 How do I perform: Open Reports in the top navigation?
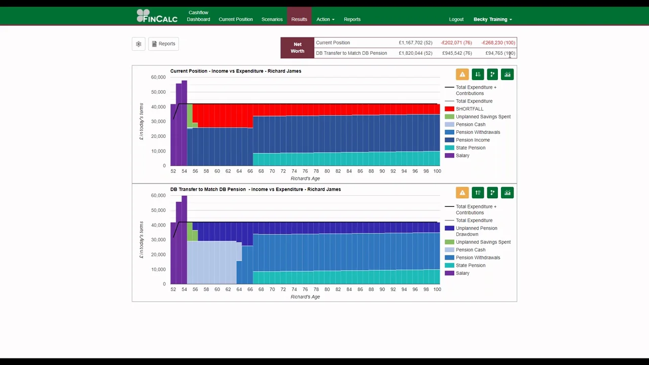352,19
